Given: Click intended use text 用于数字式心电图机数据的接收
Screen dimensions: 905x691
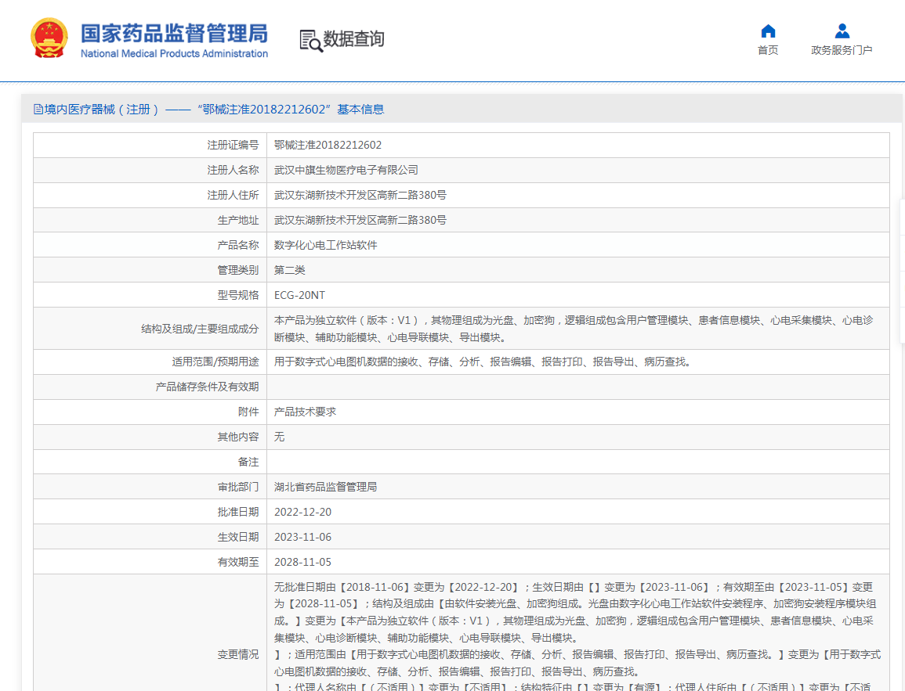Looking at the screenshot, I should coord(482,362).
